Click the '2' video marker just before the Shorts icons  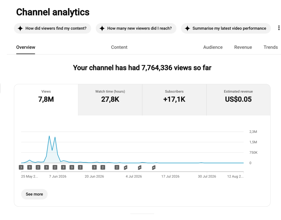(117, 167)
